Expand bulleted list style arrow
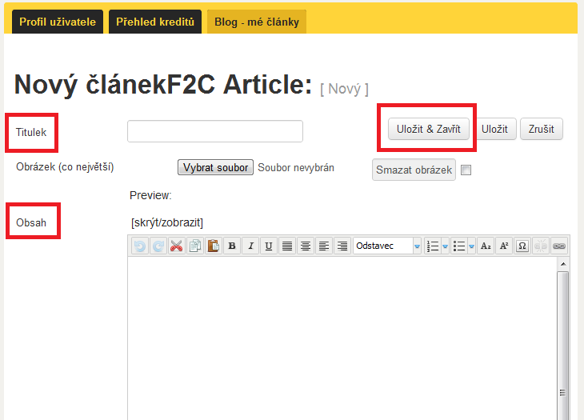 471,246
